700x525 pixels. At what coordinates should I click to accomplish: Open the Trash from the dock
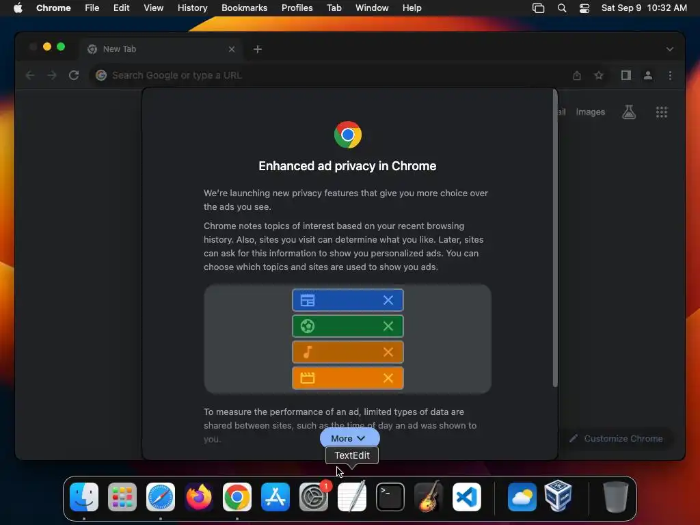(x=616, y=497)
